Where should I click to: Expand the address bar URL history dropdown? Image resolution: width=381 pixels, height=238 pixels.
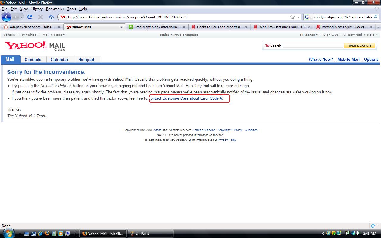(x=299, y=17)
